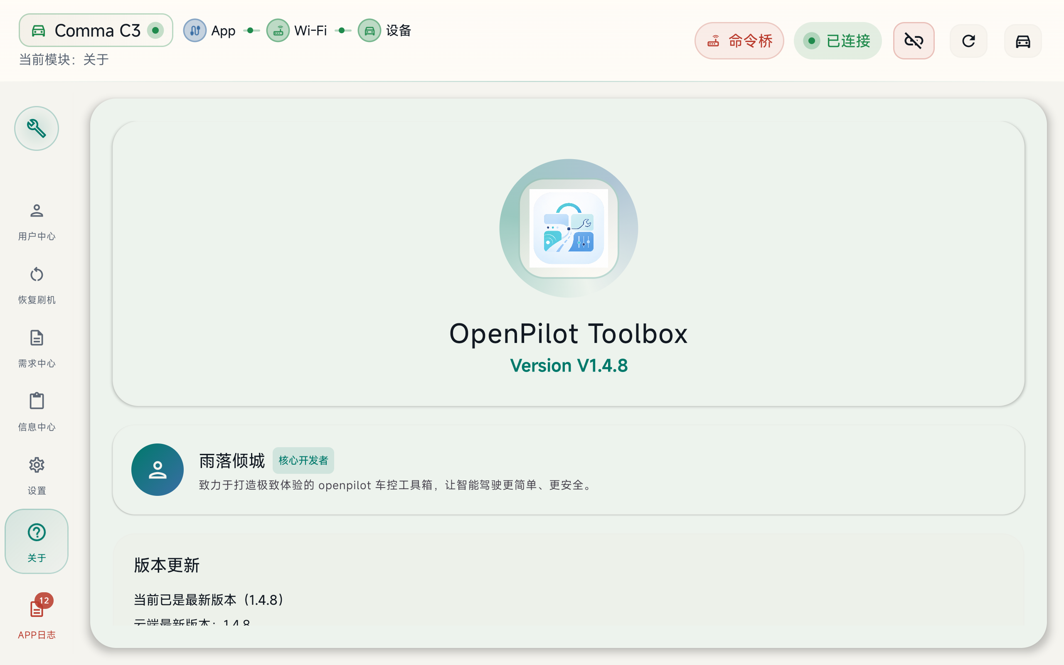The width and height of the screenshot is (1064, 665).
Task: Open the wrench toolbox icon in sidebar
Action: 37,128
